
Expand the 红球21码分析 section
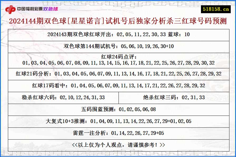click(x=118, y=74)
